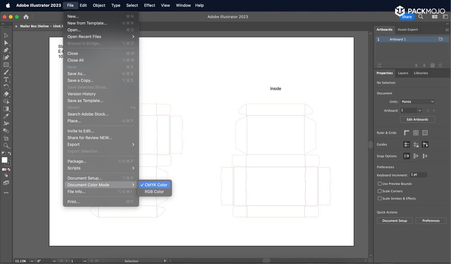Expand the Export submenu

90,144
